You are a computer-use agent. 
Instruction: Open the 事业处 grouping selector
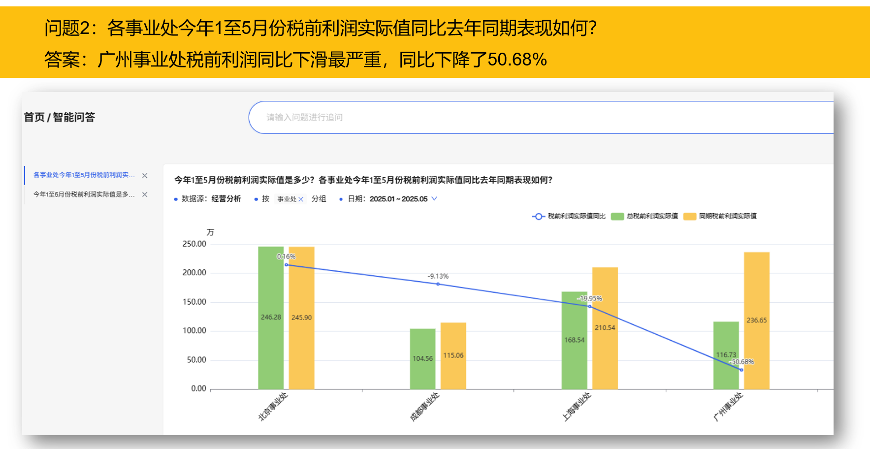[x=287, y=199]
